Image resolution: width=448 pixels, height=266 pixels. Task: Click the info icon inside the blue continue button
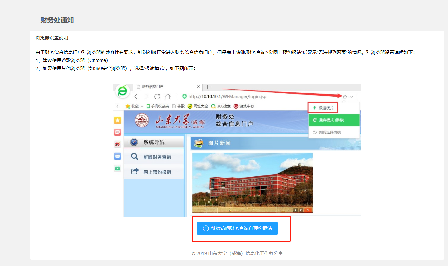pos(206,229)
